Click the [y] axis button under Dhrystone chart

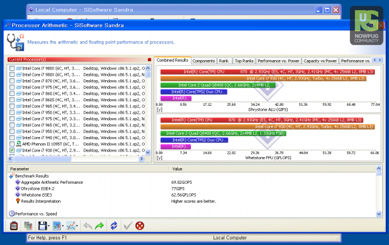[159, 110]
